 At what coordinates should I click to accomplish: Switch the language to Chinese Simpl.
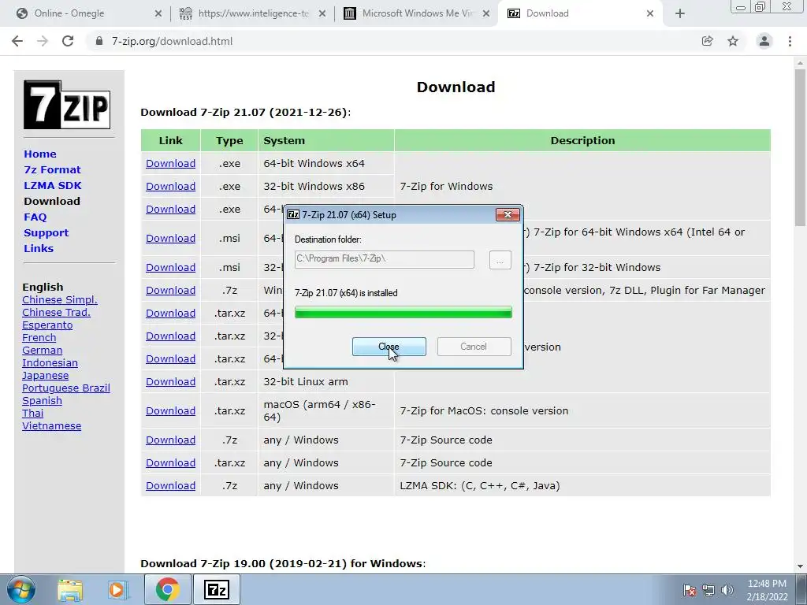pyautogui.click(x=60, y=300)
